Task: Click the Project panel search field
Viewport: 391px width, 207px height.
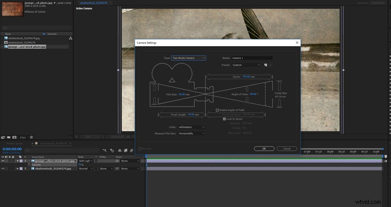Action: pos(37,28)
